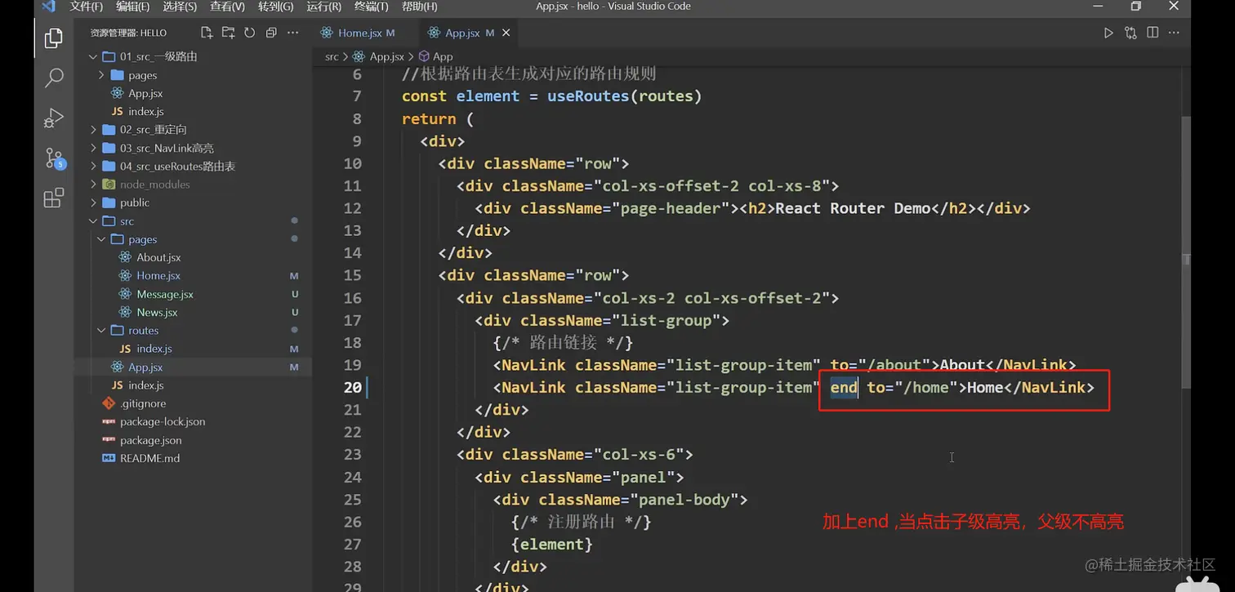Open package.json in the explorer

point(151,440)
